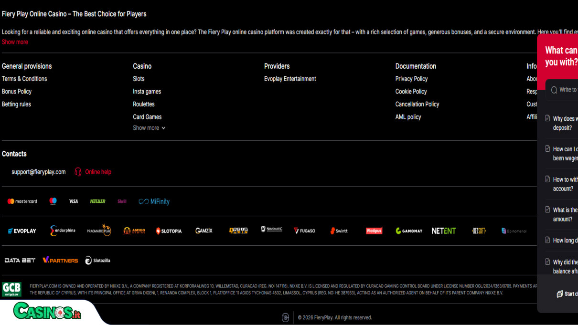Image resolution: width=578 pixels, height=325 pixels.
Task: Go to Slots section
Action: [x=139, y=79]
